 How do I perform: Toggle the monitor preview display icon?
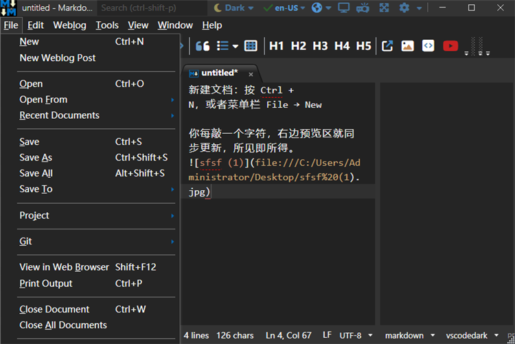point(343,8)
